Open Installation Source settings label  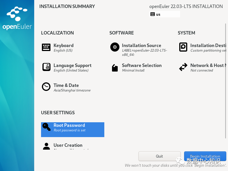point(141,45)
